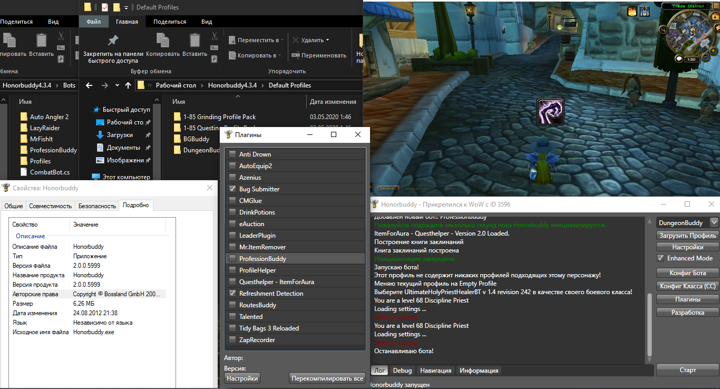Enable the AutoEquip2 plugin checkbox

click(232, 166)
